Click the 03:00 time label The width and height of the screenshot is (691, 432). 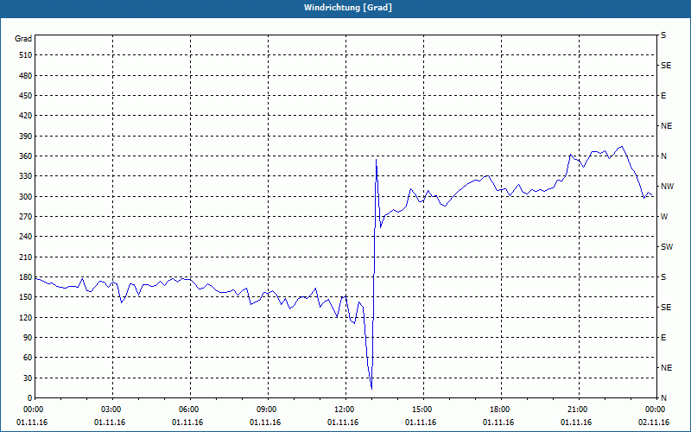click(113, 410)
